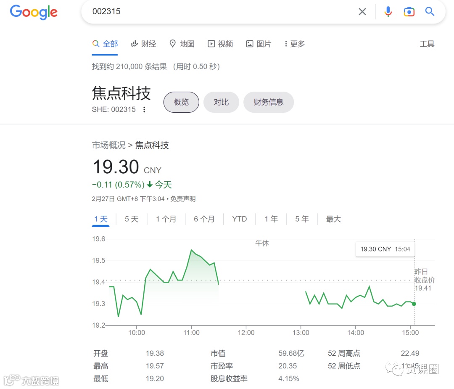The height and width of the screenshot is (389, 454).
Task: Expand the 更多 menu
Action: (x=295, y=44)
